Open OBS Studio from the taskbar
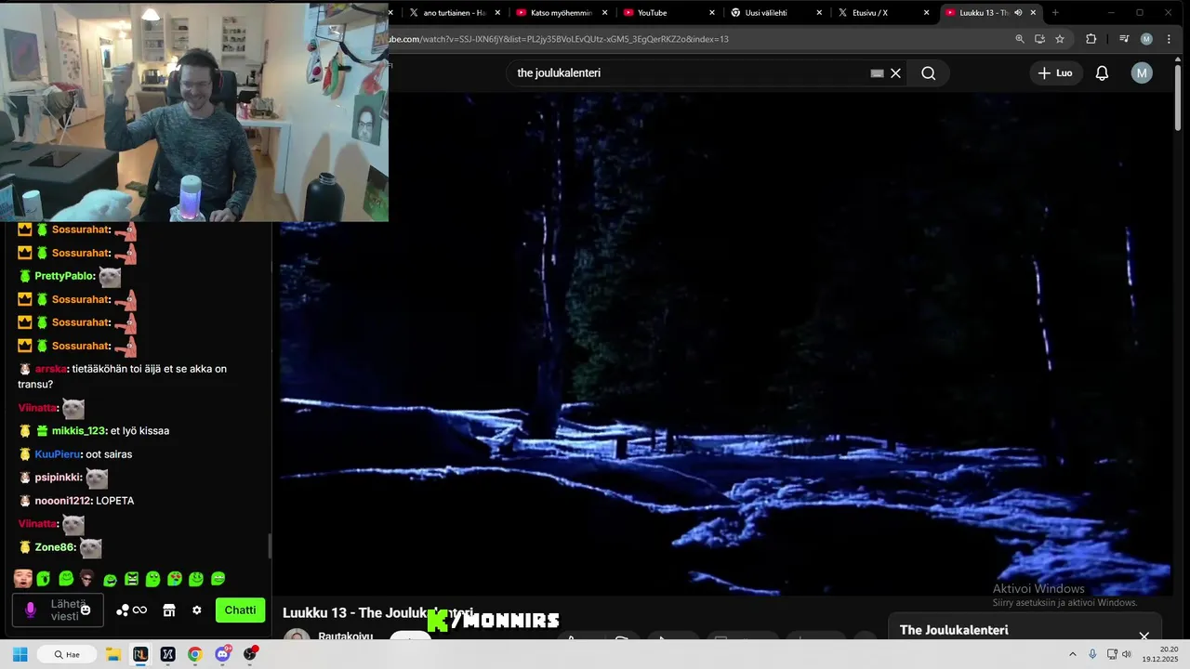The height and width of the screenshot is (669, 1190). pyautogui.click(x=250, y=654)
